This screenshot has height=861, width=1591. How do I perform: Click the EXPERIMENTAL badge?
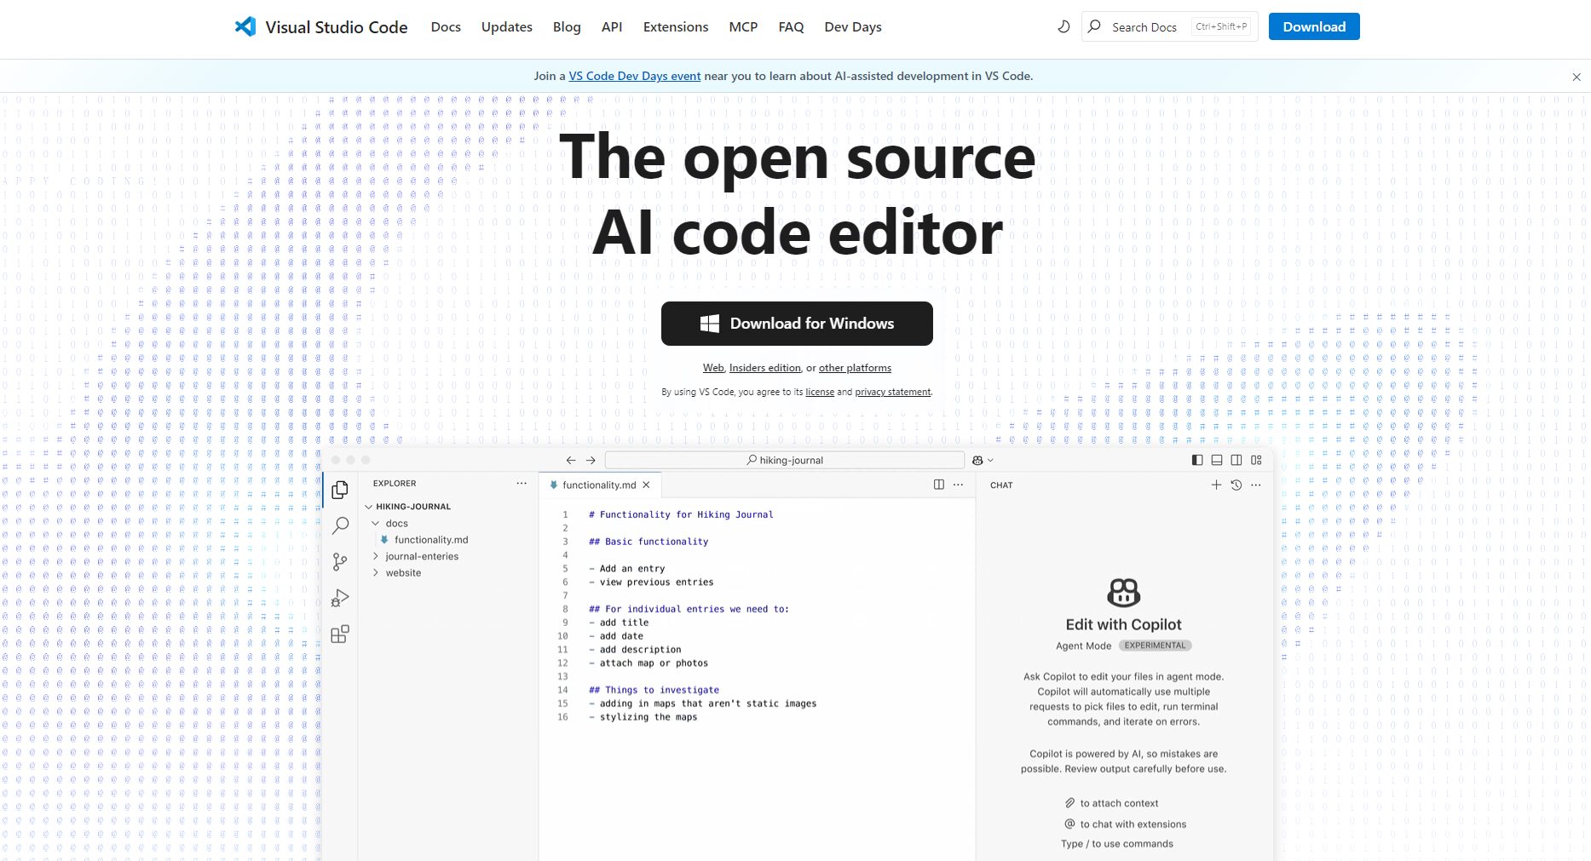pyautogui.click(x=1155, y=646)
